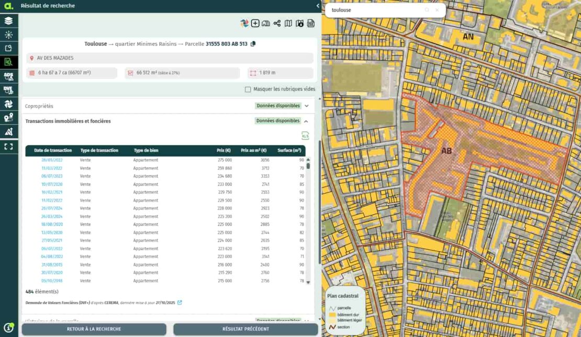Open external DVF source link icon
581x337 pixels.
pos(180,303)
